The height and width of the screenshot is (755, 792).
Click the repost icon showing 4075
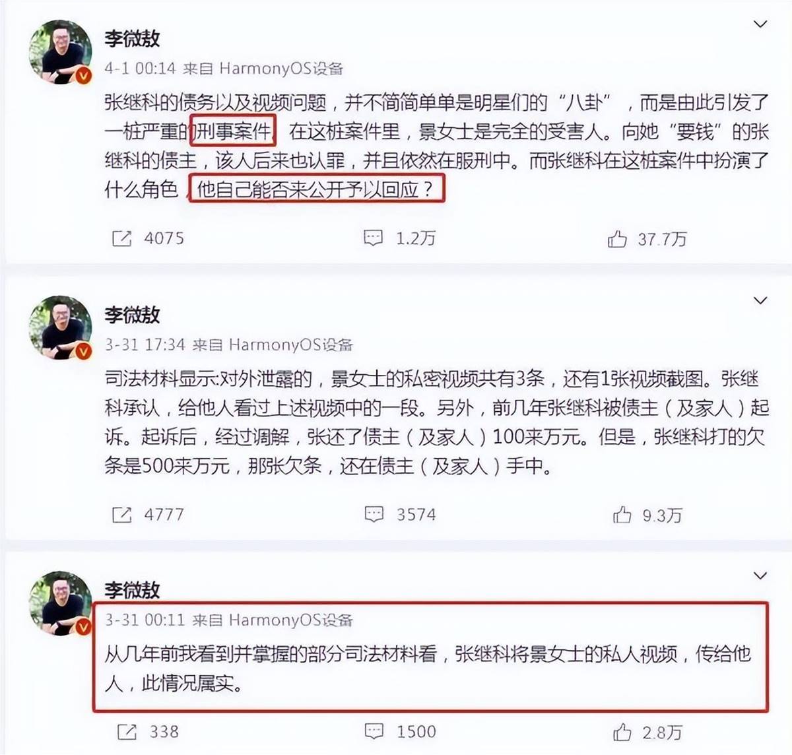[122, 238]
